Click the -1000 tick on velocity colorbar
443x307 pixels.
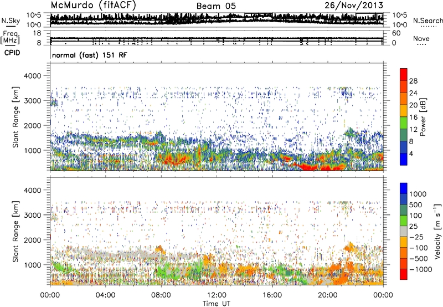421,269
